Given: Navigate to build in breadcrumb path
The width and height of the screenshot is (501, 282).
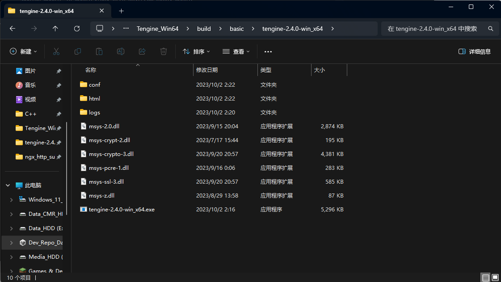Looking at the screenshot, I should [204, 29].
